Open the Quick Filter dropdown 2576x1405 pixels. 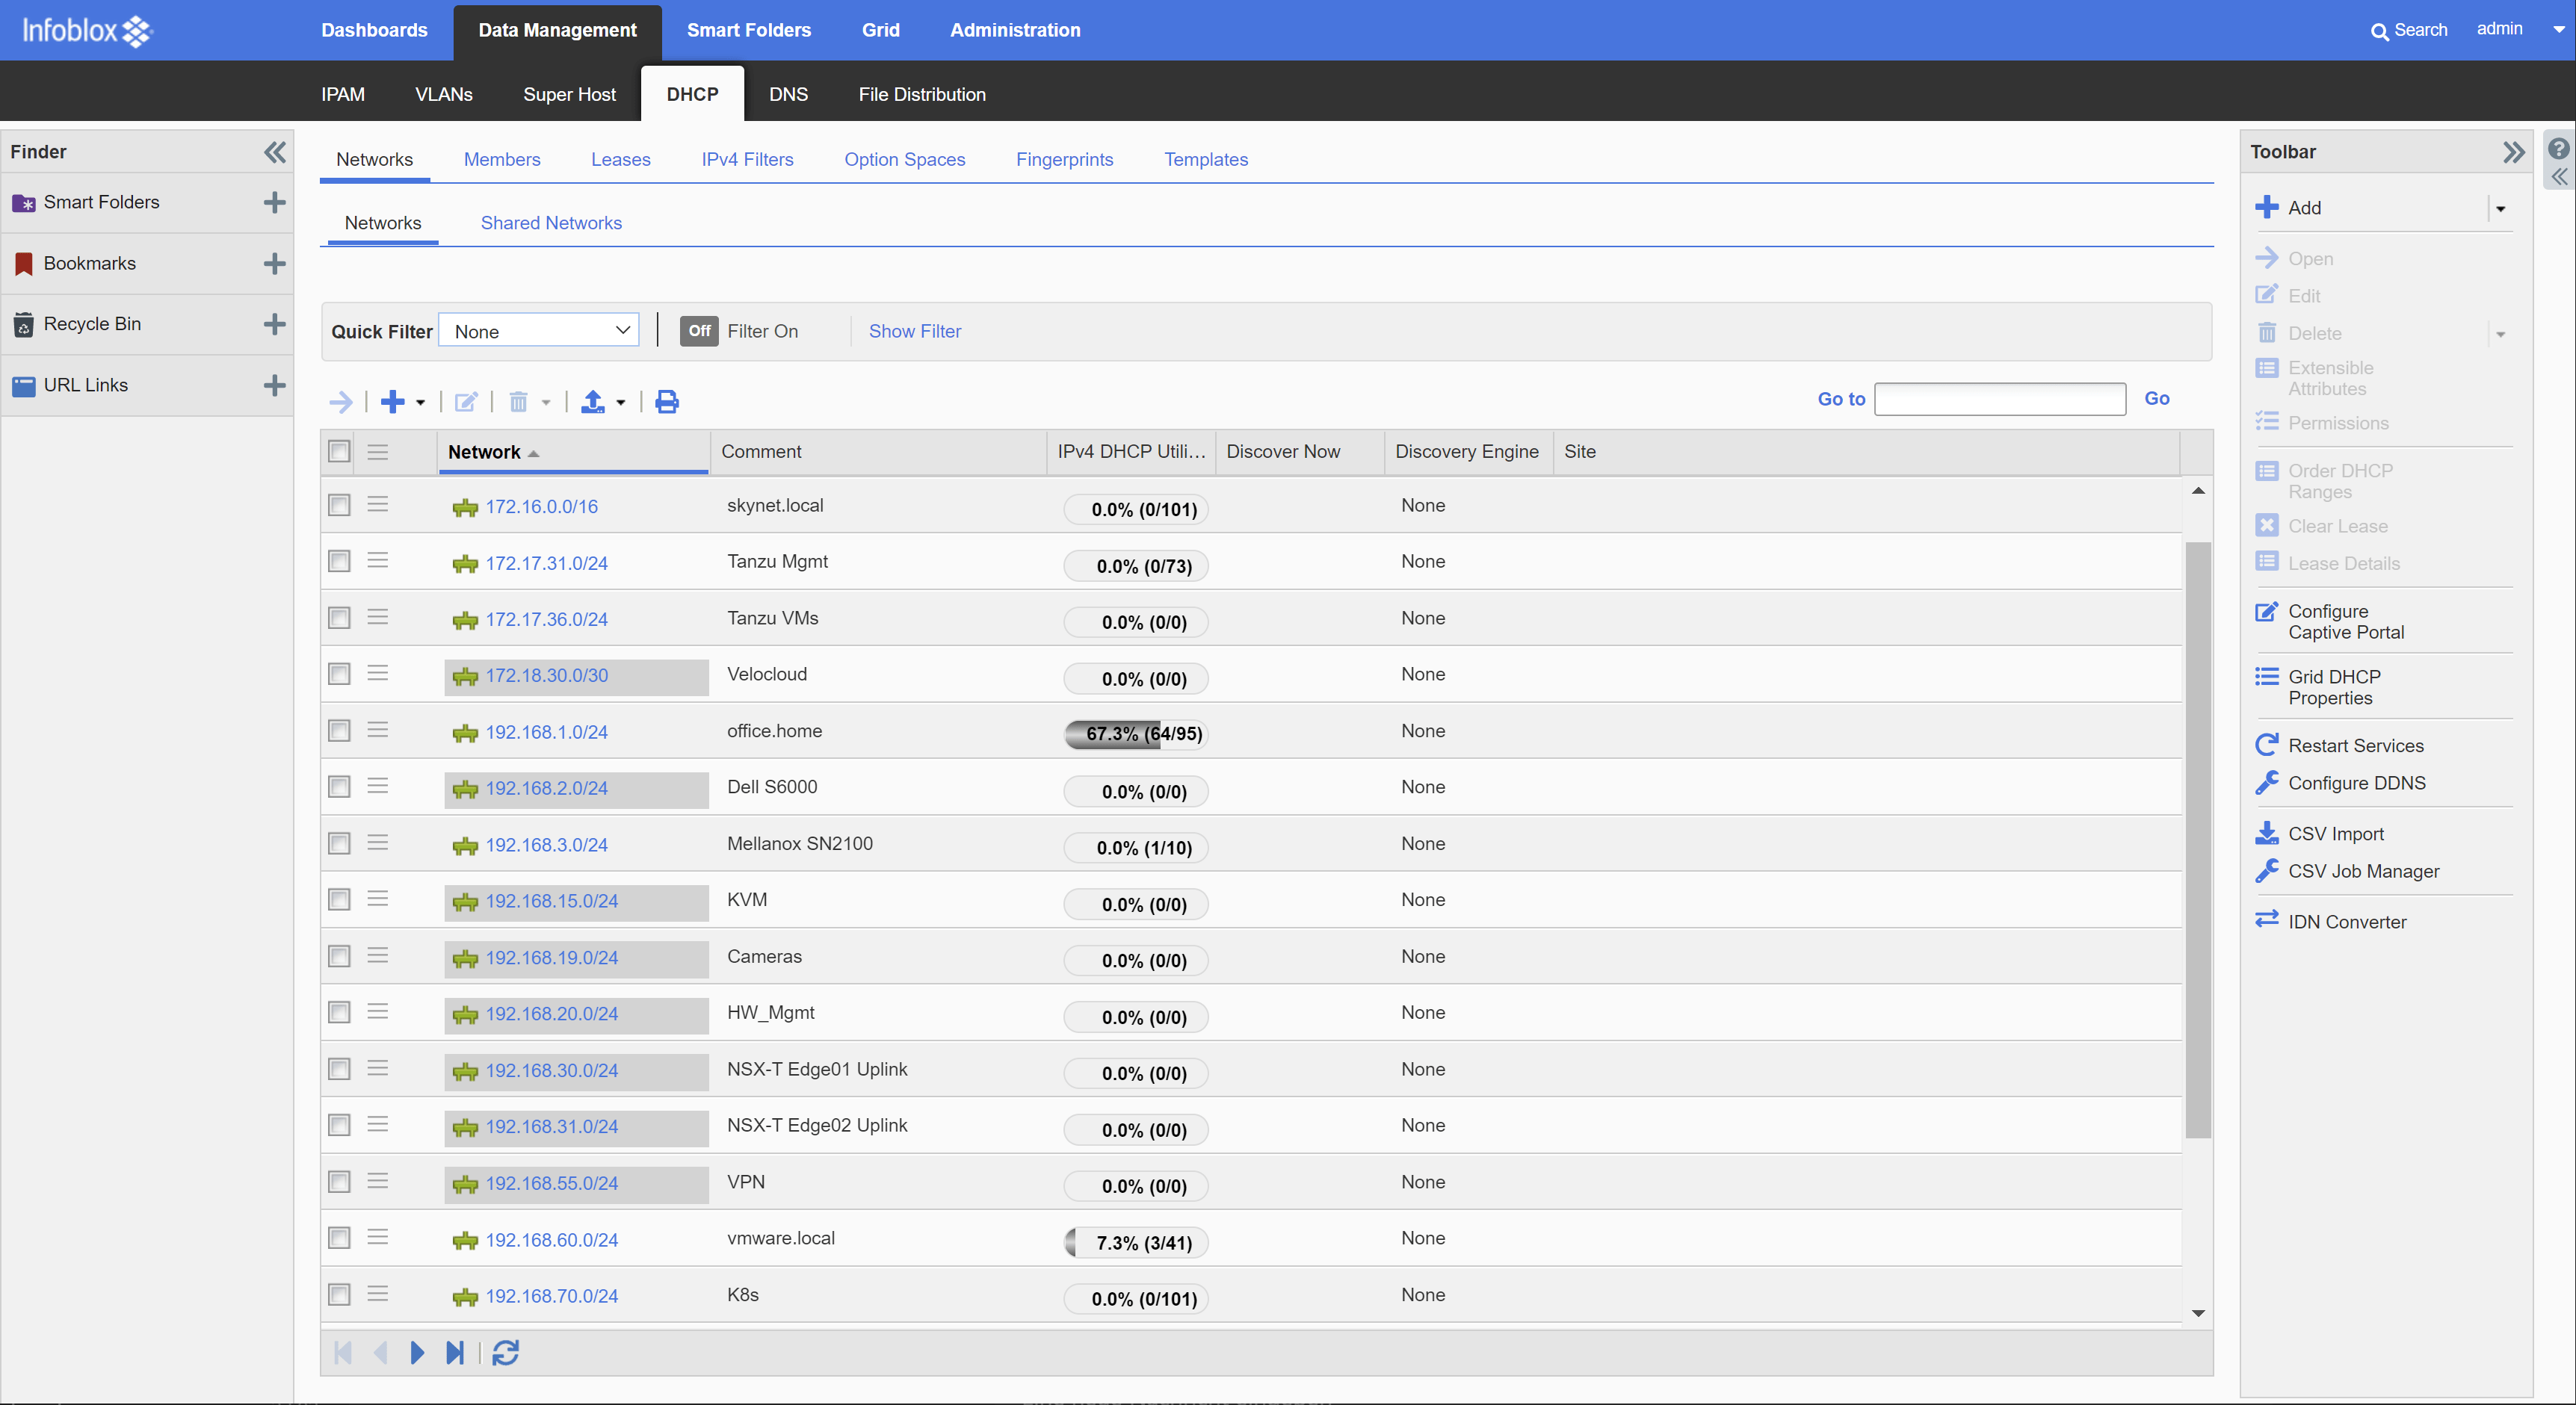[539, 331]
